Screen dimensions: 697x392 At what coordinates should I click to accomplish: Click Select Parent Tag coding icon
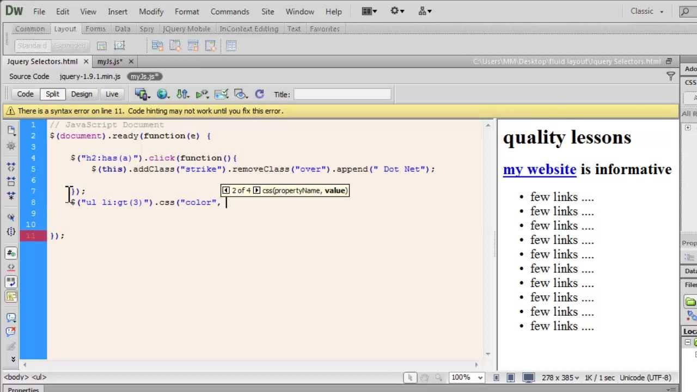point(11,217)
